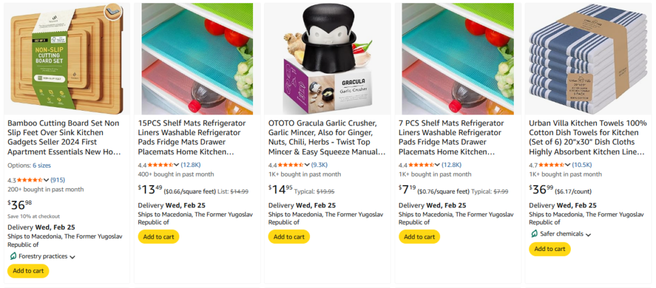Expand the Forestry practices chevron
Viewport: 656px width, 288px height.
[72, 257]
